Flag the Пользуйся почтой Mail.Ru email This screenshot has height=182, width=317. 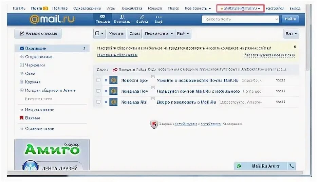pyautogui.click(x=153, y=87)
